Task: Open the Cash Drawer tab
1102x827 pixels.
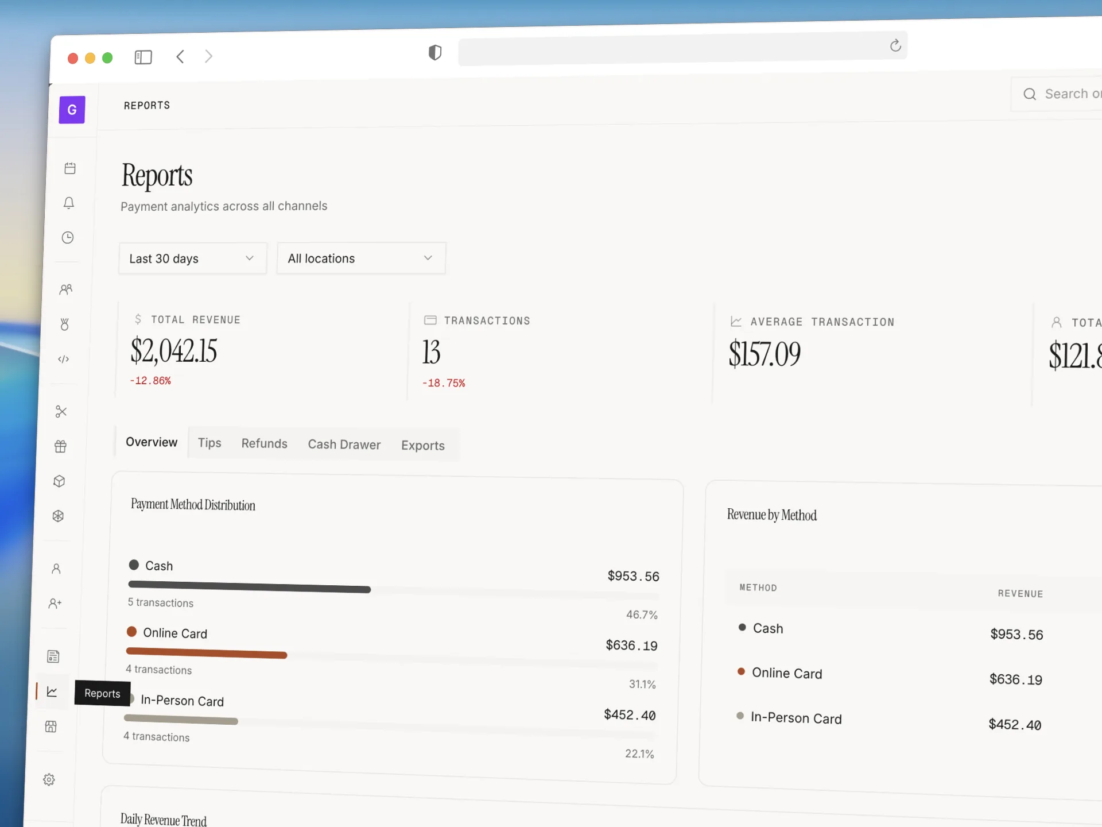Action: tap(344, 444)
